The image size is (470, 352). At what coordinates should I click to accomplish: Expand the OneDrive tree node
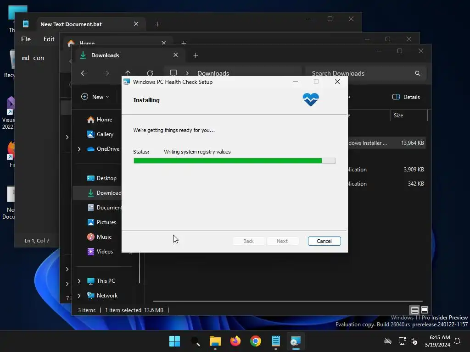pyautogui.click(x=79, y=149)
